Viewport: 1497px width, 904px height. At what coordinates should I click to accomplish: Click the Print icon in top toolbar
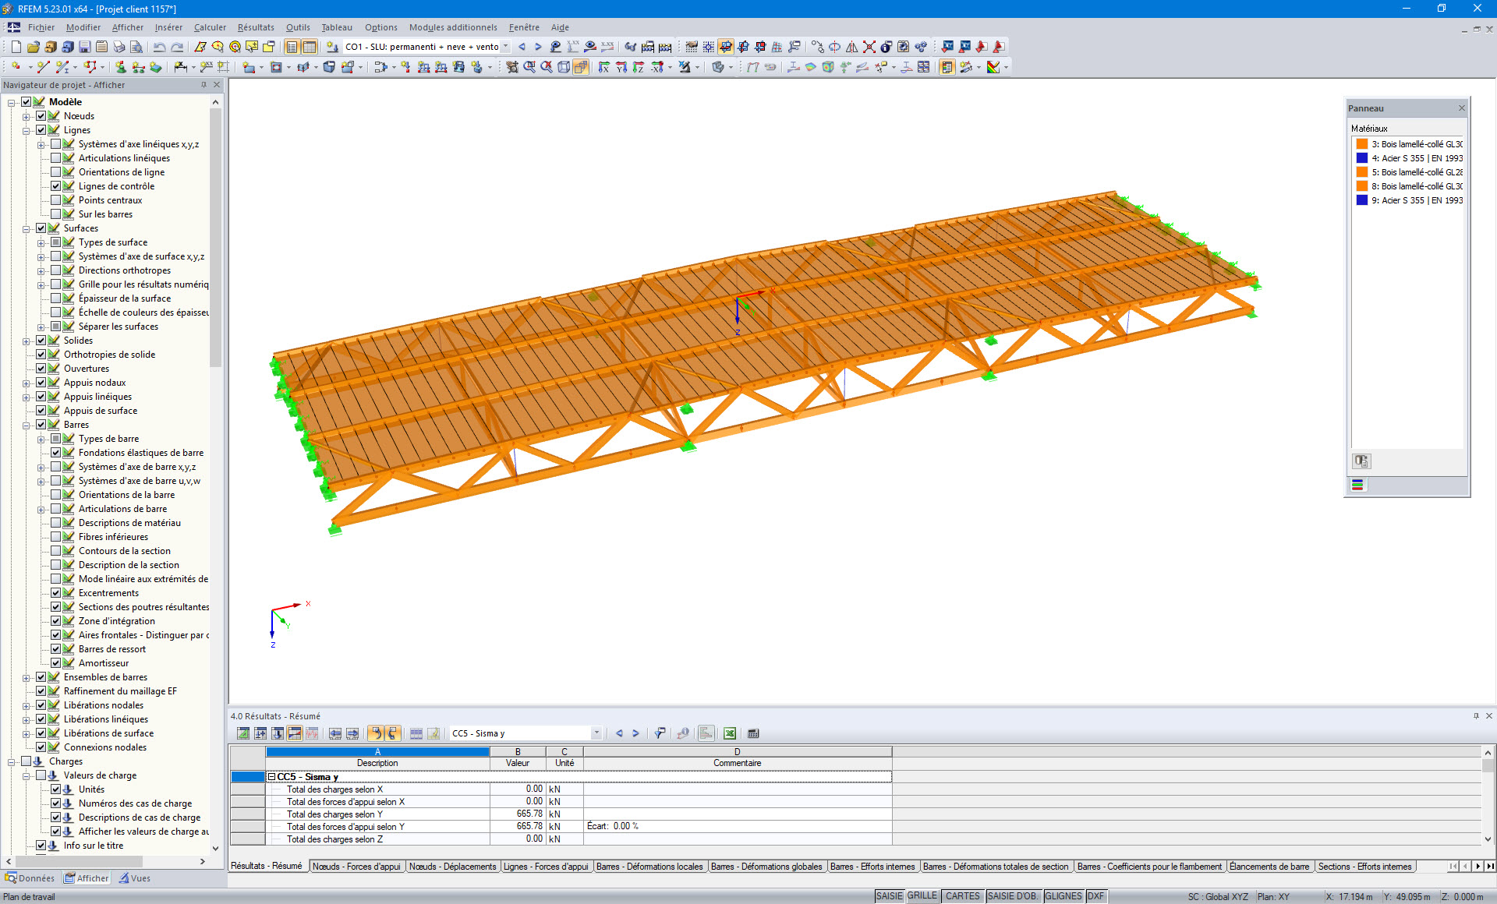[x=119, y=47]
